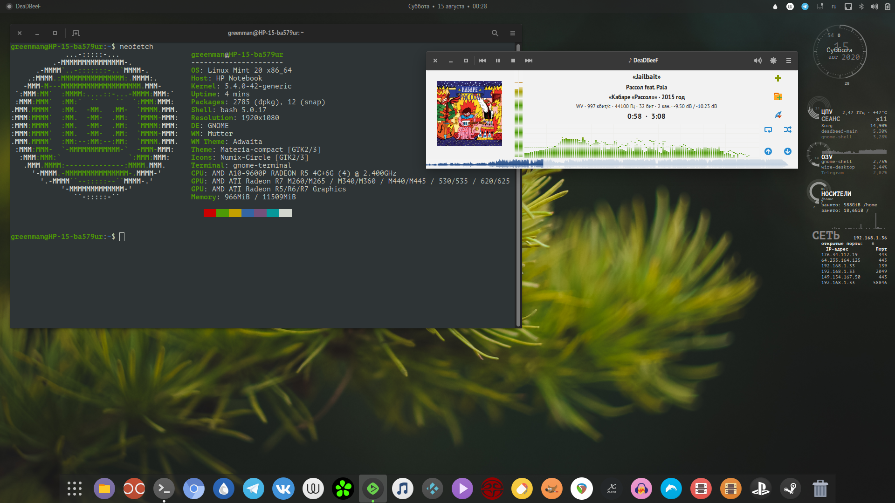The height and width of the screenshot is (503, 895).
Task: Open Wire tray icon
Action: tap(790, 7)
